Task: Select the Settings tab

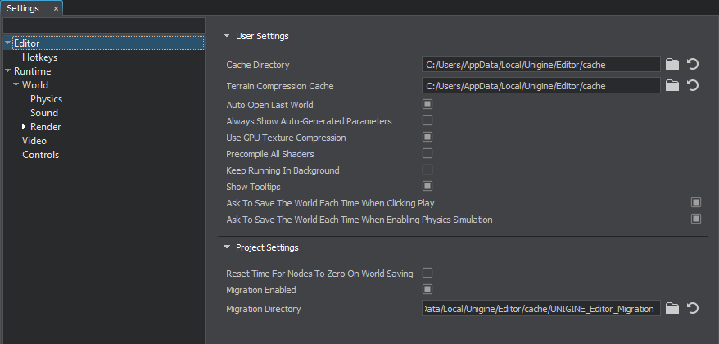Action: [23, 8]
